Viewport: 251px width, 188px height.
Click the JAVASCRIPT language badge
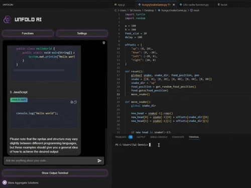tap(19, 100)
